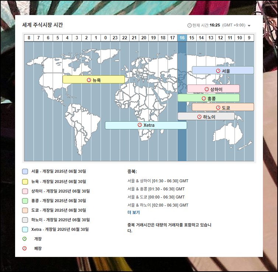The height and width of the screenshot is (272, 278).
Task: Click 도쿄 - 개장일 2025년 06월 30일 legend text
Action: click(59, 210)
